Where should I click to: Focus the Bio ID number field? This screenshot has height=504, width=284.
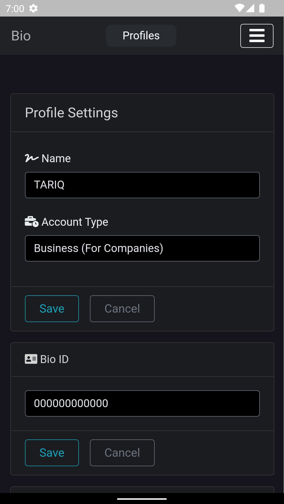point(142,403)
